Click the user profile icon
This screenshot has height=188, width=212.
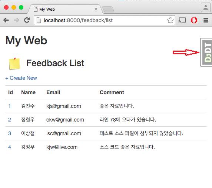206,8
